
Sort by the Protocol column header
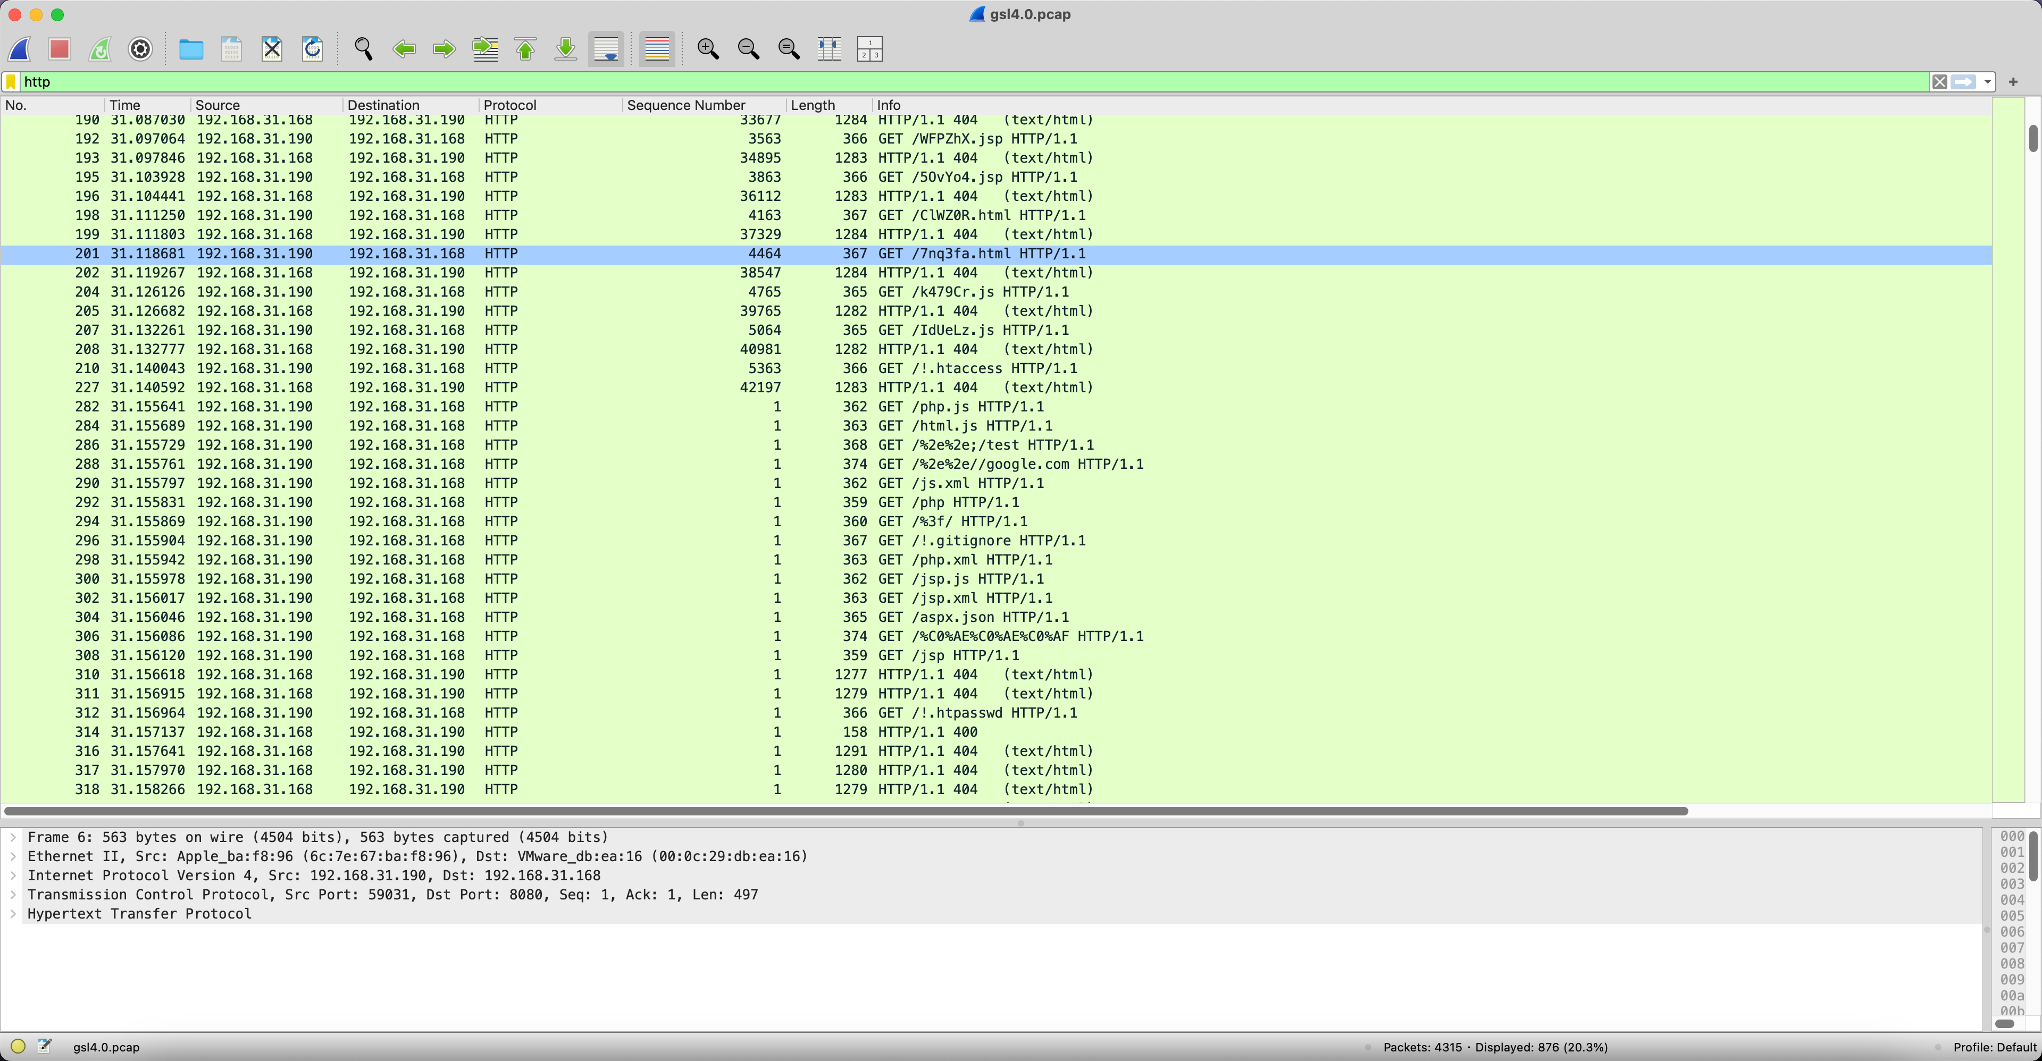point(551,105)
